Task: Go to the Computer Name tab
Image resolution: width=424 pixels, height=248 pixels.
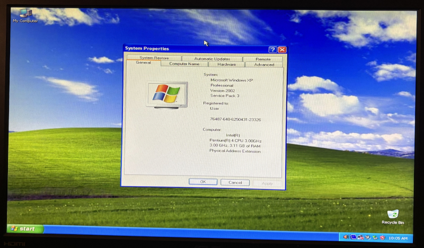Action: click(x=184, y=64)
